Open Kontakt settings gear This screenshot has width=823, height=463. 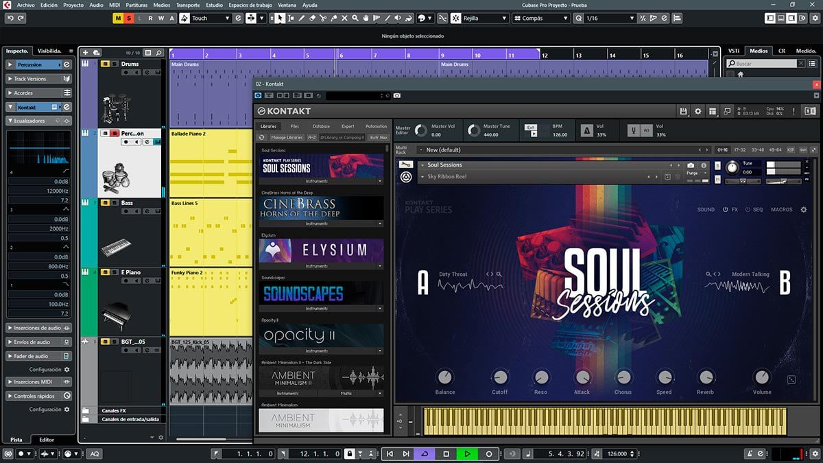click(698, 111)
